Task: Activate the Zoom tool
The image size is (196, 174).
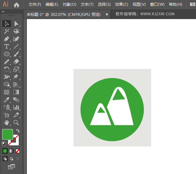Action: point(16,123)
